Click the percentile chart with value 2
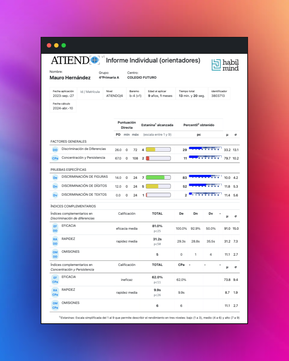Image resolution: width=289 pixels, height=361 pixels. point(205,194)
